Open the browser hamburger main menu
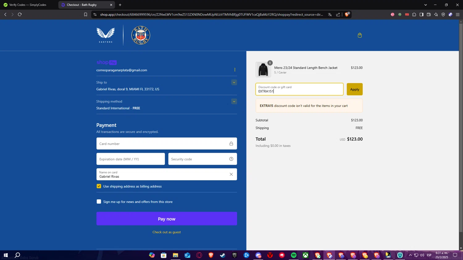463x260 pixels. (x=458, y=14)
